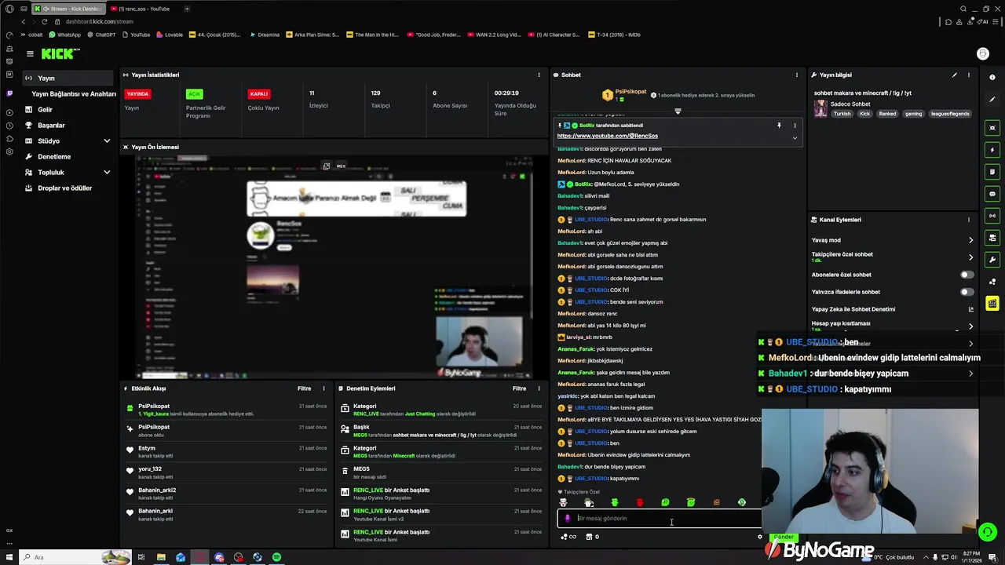Screen dimensions: 1005x565
Task: Click the stream preview video
Action: tap(333, 267)
